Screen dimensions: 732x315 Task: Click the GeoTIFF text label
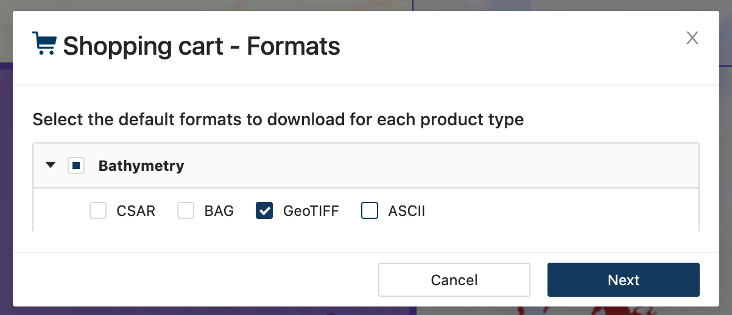coord(311,211)
